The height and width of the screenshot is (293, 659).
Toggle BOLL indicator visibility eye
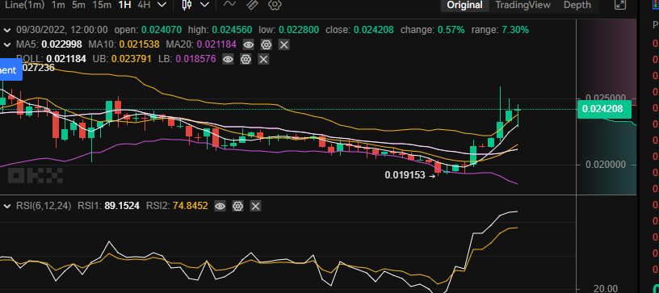[228, 59]
